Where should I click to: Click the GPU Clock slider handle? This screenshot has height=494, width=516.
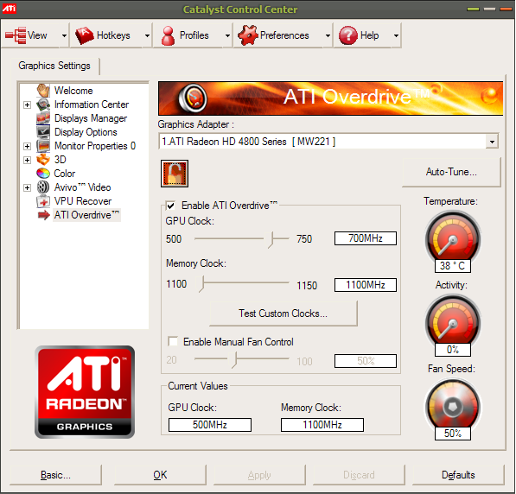pos(271,239)
